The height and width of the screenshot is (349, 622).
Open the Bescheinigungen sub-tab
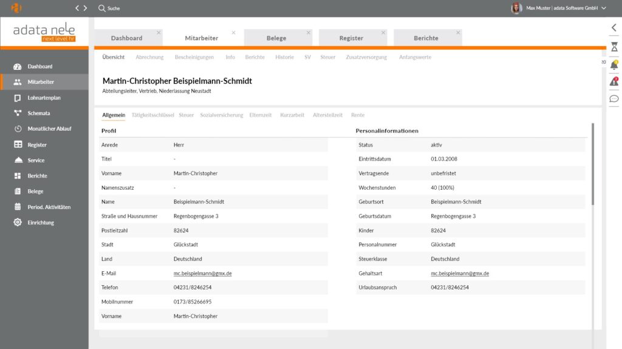194,57
